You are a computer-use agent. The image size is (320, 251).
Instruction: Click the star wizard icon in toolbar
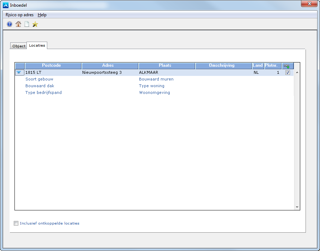(35, 24)
